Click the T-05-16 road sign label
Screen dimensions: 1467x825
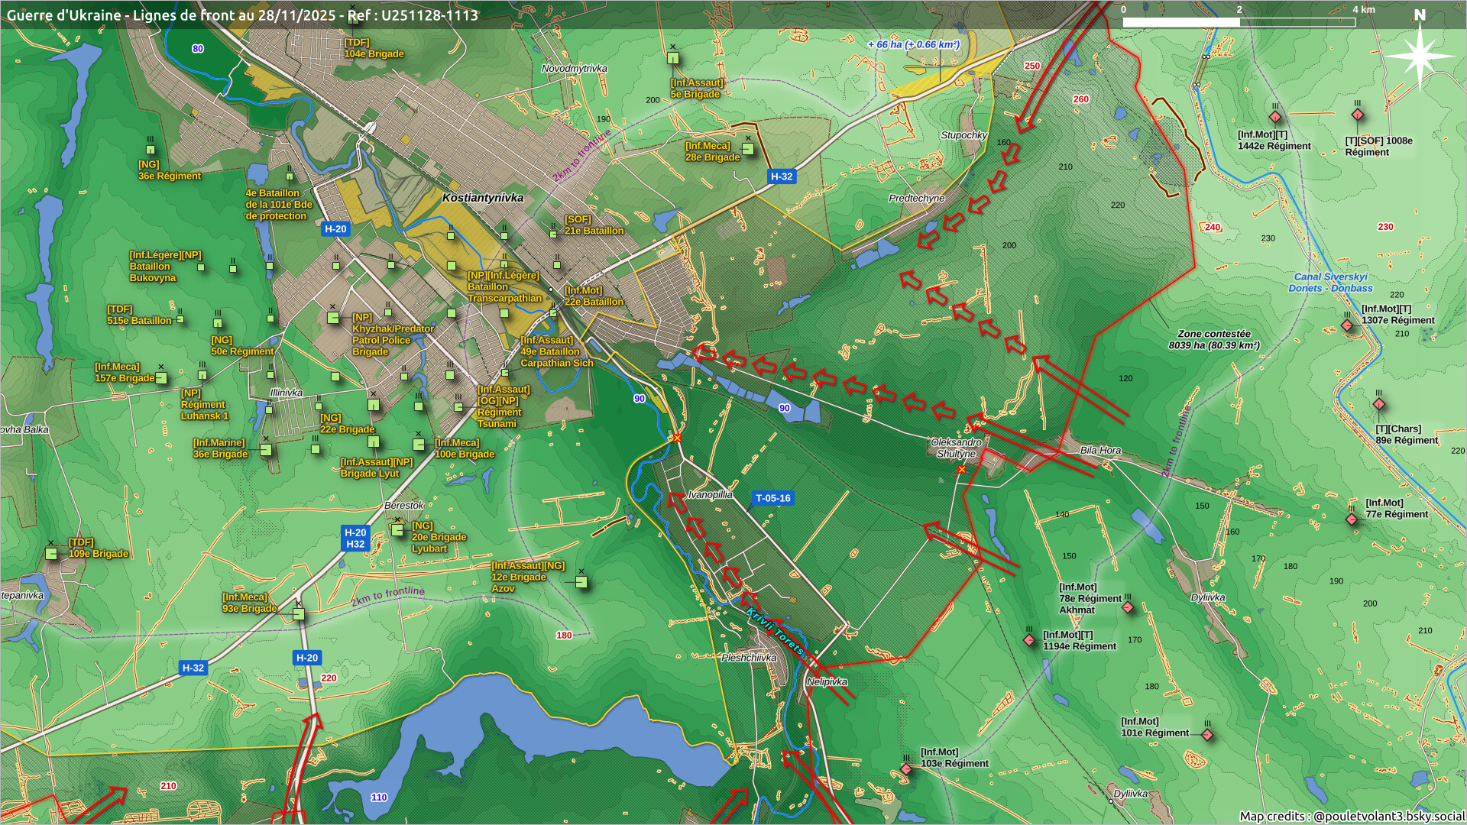772,498
